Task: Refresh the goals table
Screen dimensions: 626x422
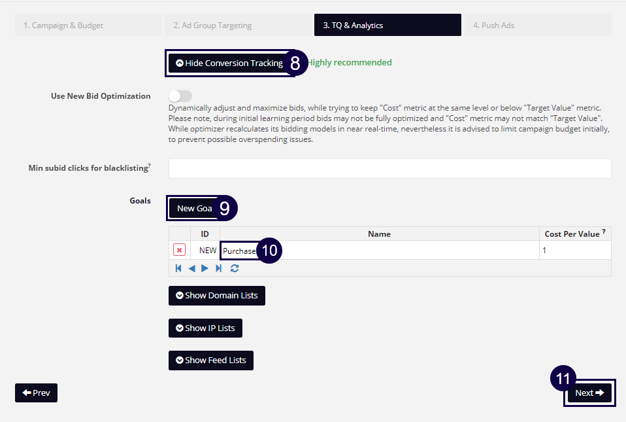Action: [234, 268]
